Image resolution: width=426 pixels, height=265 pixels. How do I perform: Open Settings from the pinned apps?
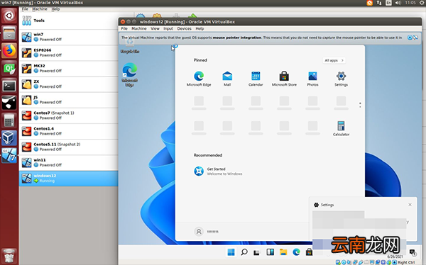coord(341,79)
